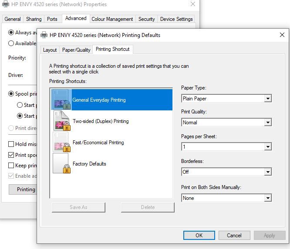Image resolution: width=290 pixels, height=249 pixels.
Task: Choose the first 'Start printing' radio option under Spool
Action: [20, 105]
